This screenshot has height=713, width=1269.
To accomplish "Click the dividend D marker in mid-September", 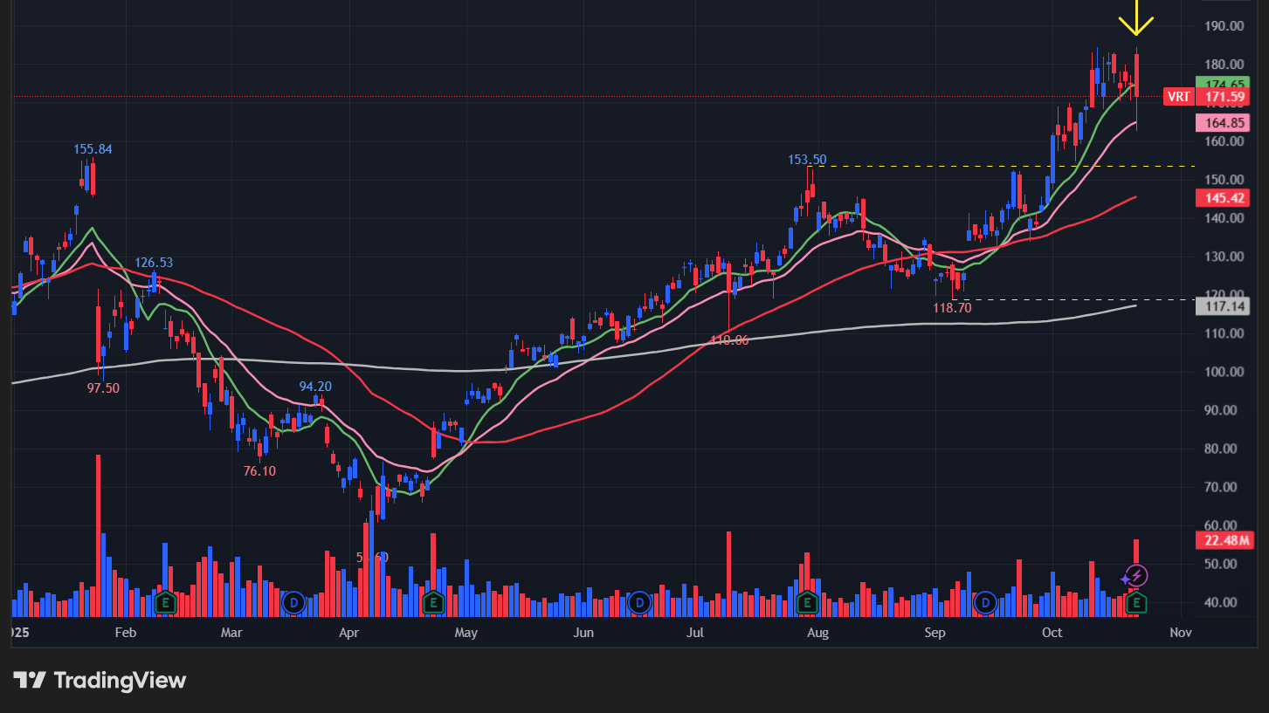I will (986, 602).
